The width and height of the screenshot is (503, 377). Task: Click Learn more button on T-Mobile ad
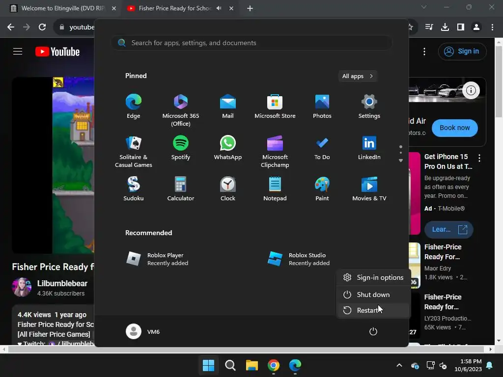click(x=448, y=230)
